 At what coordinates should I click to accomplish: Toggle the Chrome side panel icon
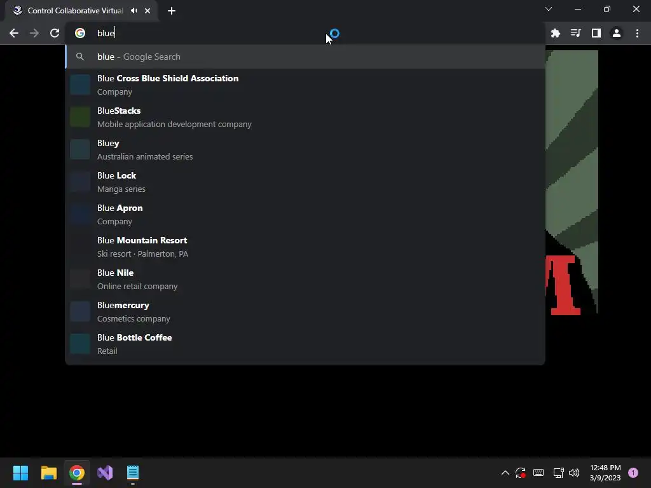[x=596, y=33]
